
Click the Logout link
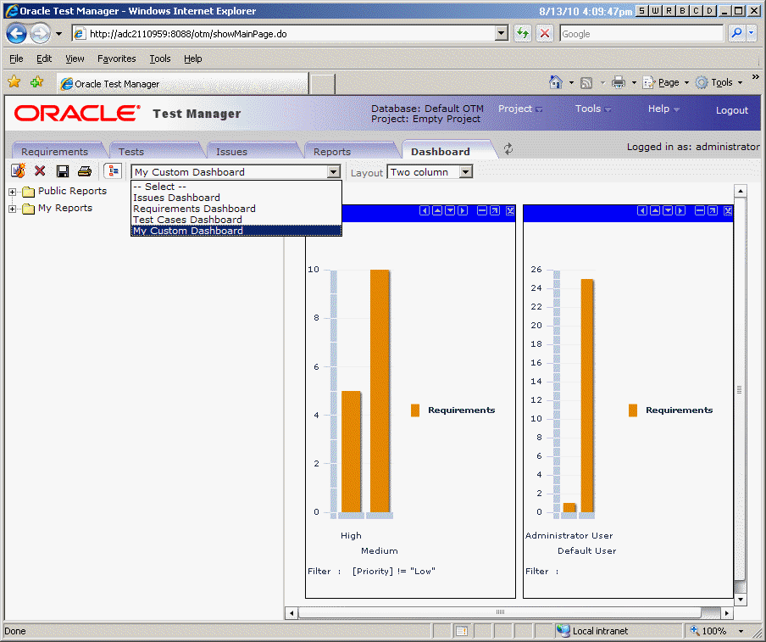point(732,110)
